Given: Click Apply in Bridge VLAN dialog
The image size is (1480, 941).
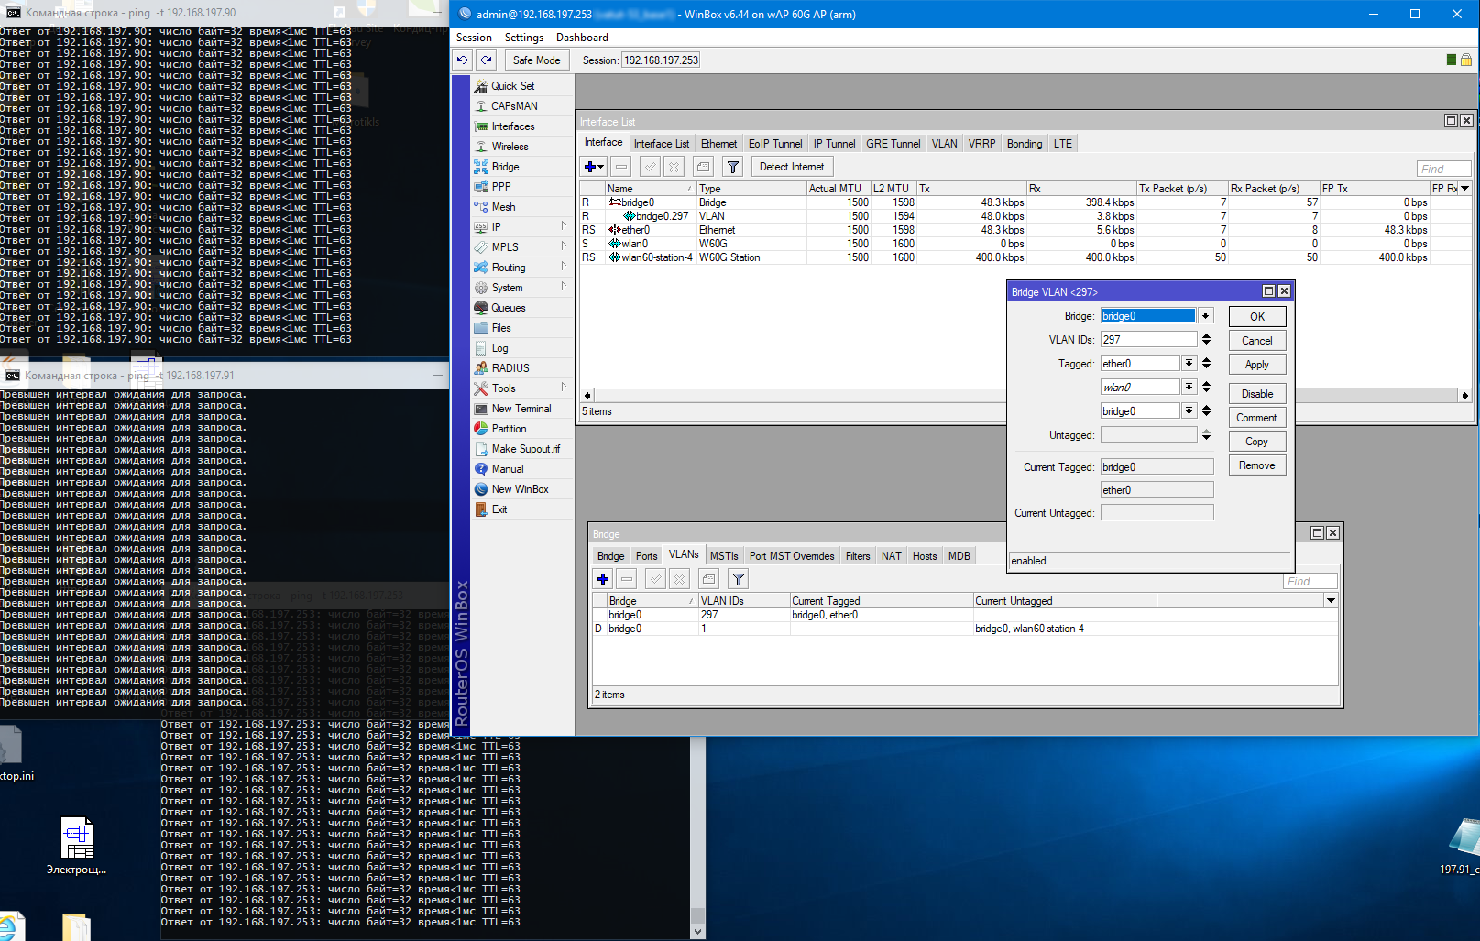Looking at the screenshot, I should click(1256, 365).
